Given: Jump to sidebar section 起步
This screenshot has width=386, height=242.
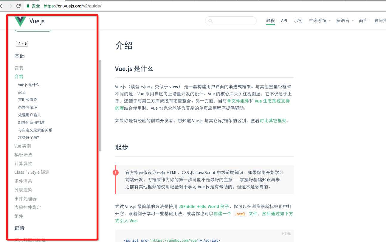Looking at the screenshot, I should pyautogui.click(x=22, y=92).
